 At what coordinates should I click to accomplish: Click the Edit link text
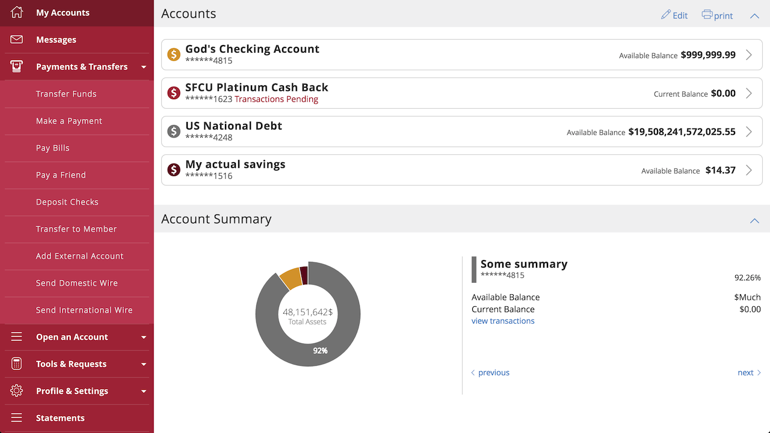[x=680, y=16]
